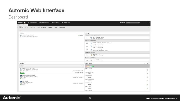The width and height of the screenshot is (180, 101).
Task: Click the Save As toolbar button
Action: pyautogui.click(x=44, y=27)
